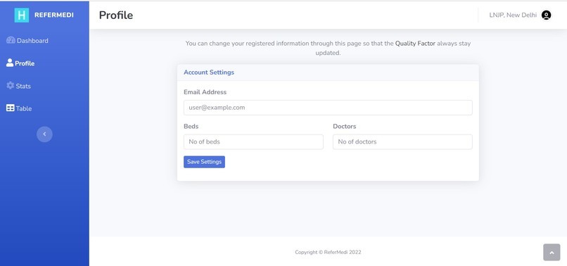The height and width of the screenshot is (266, 567).
Task: Focus the No of doctors input field
Action: 402,142
